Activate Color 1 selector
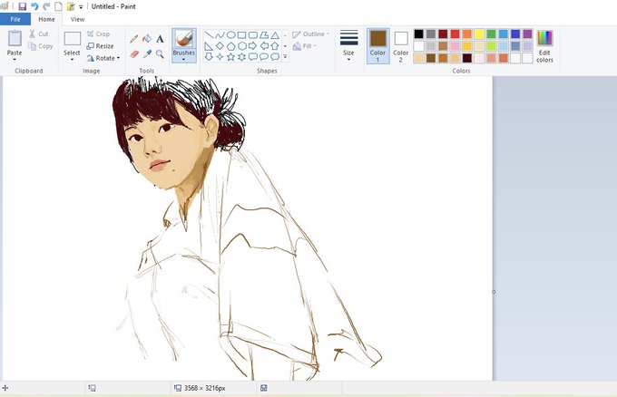The image size is (617, 397). (377, 45)
